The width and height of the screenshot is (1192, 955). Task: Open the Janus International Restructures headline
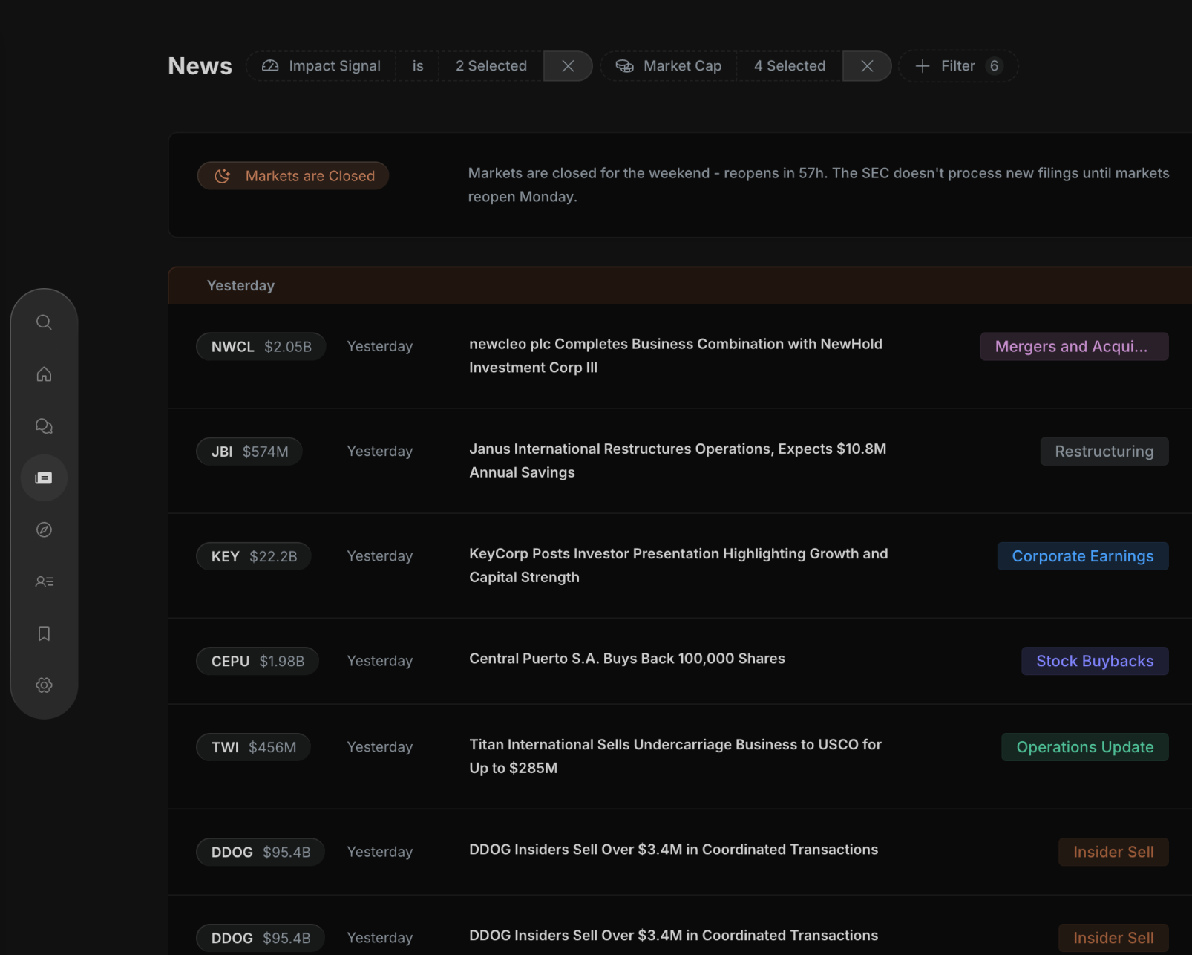(678, 460)
